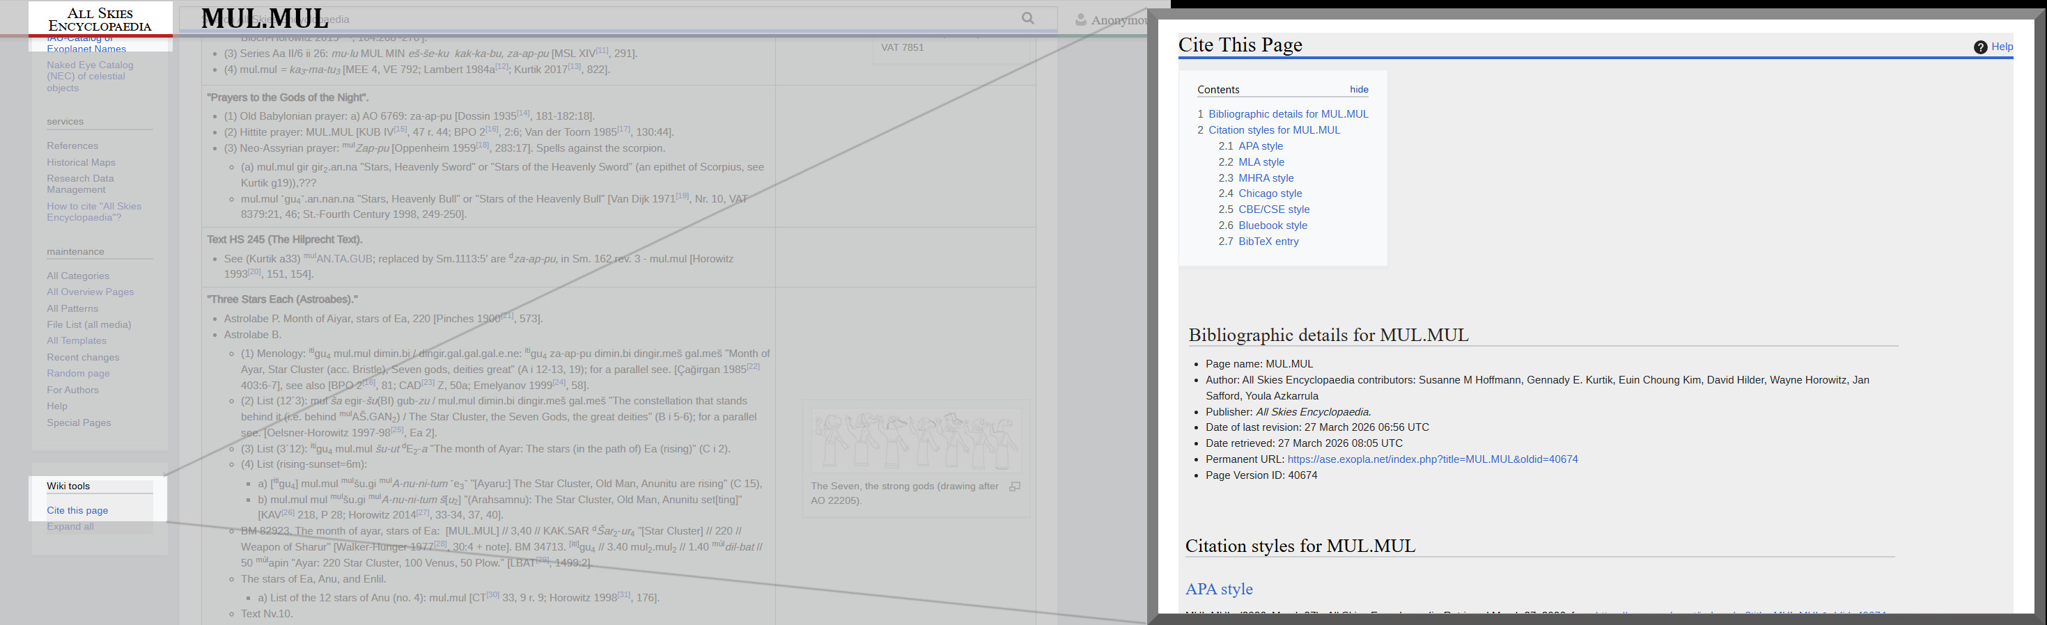The height and width of the screenshot is (625, 2047).
Task: Click the search magnifier icon
Action: pyautogui.click(x=1027, y=18)
